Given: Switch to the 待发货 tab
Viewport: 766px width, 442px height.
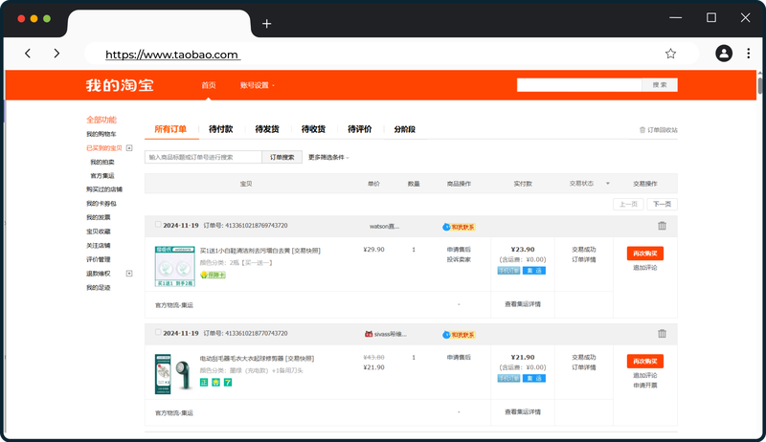Looking at the screenshot, I should (267, 129).
